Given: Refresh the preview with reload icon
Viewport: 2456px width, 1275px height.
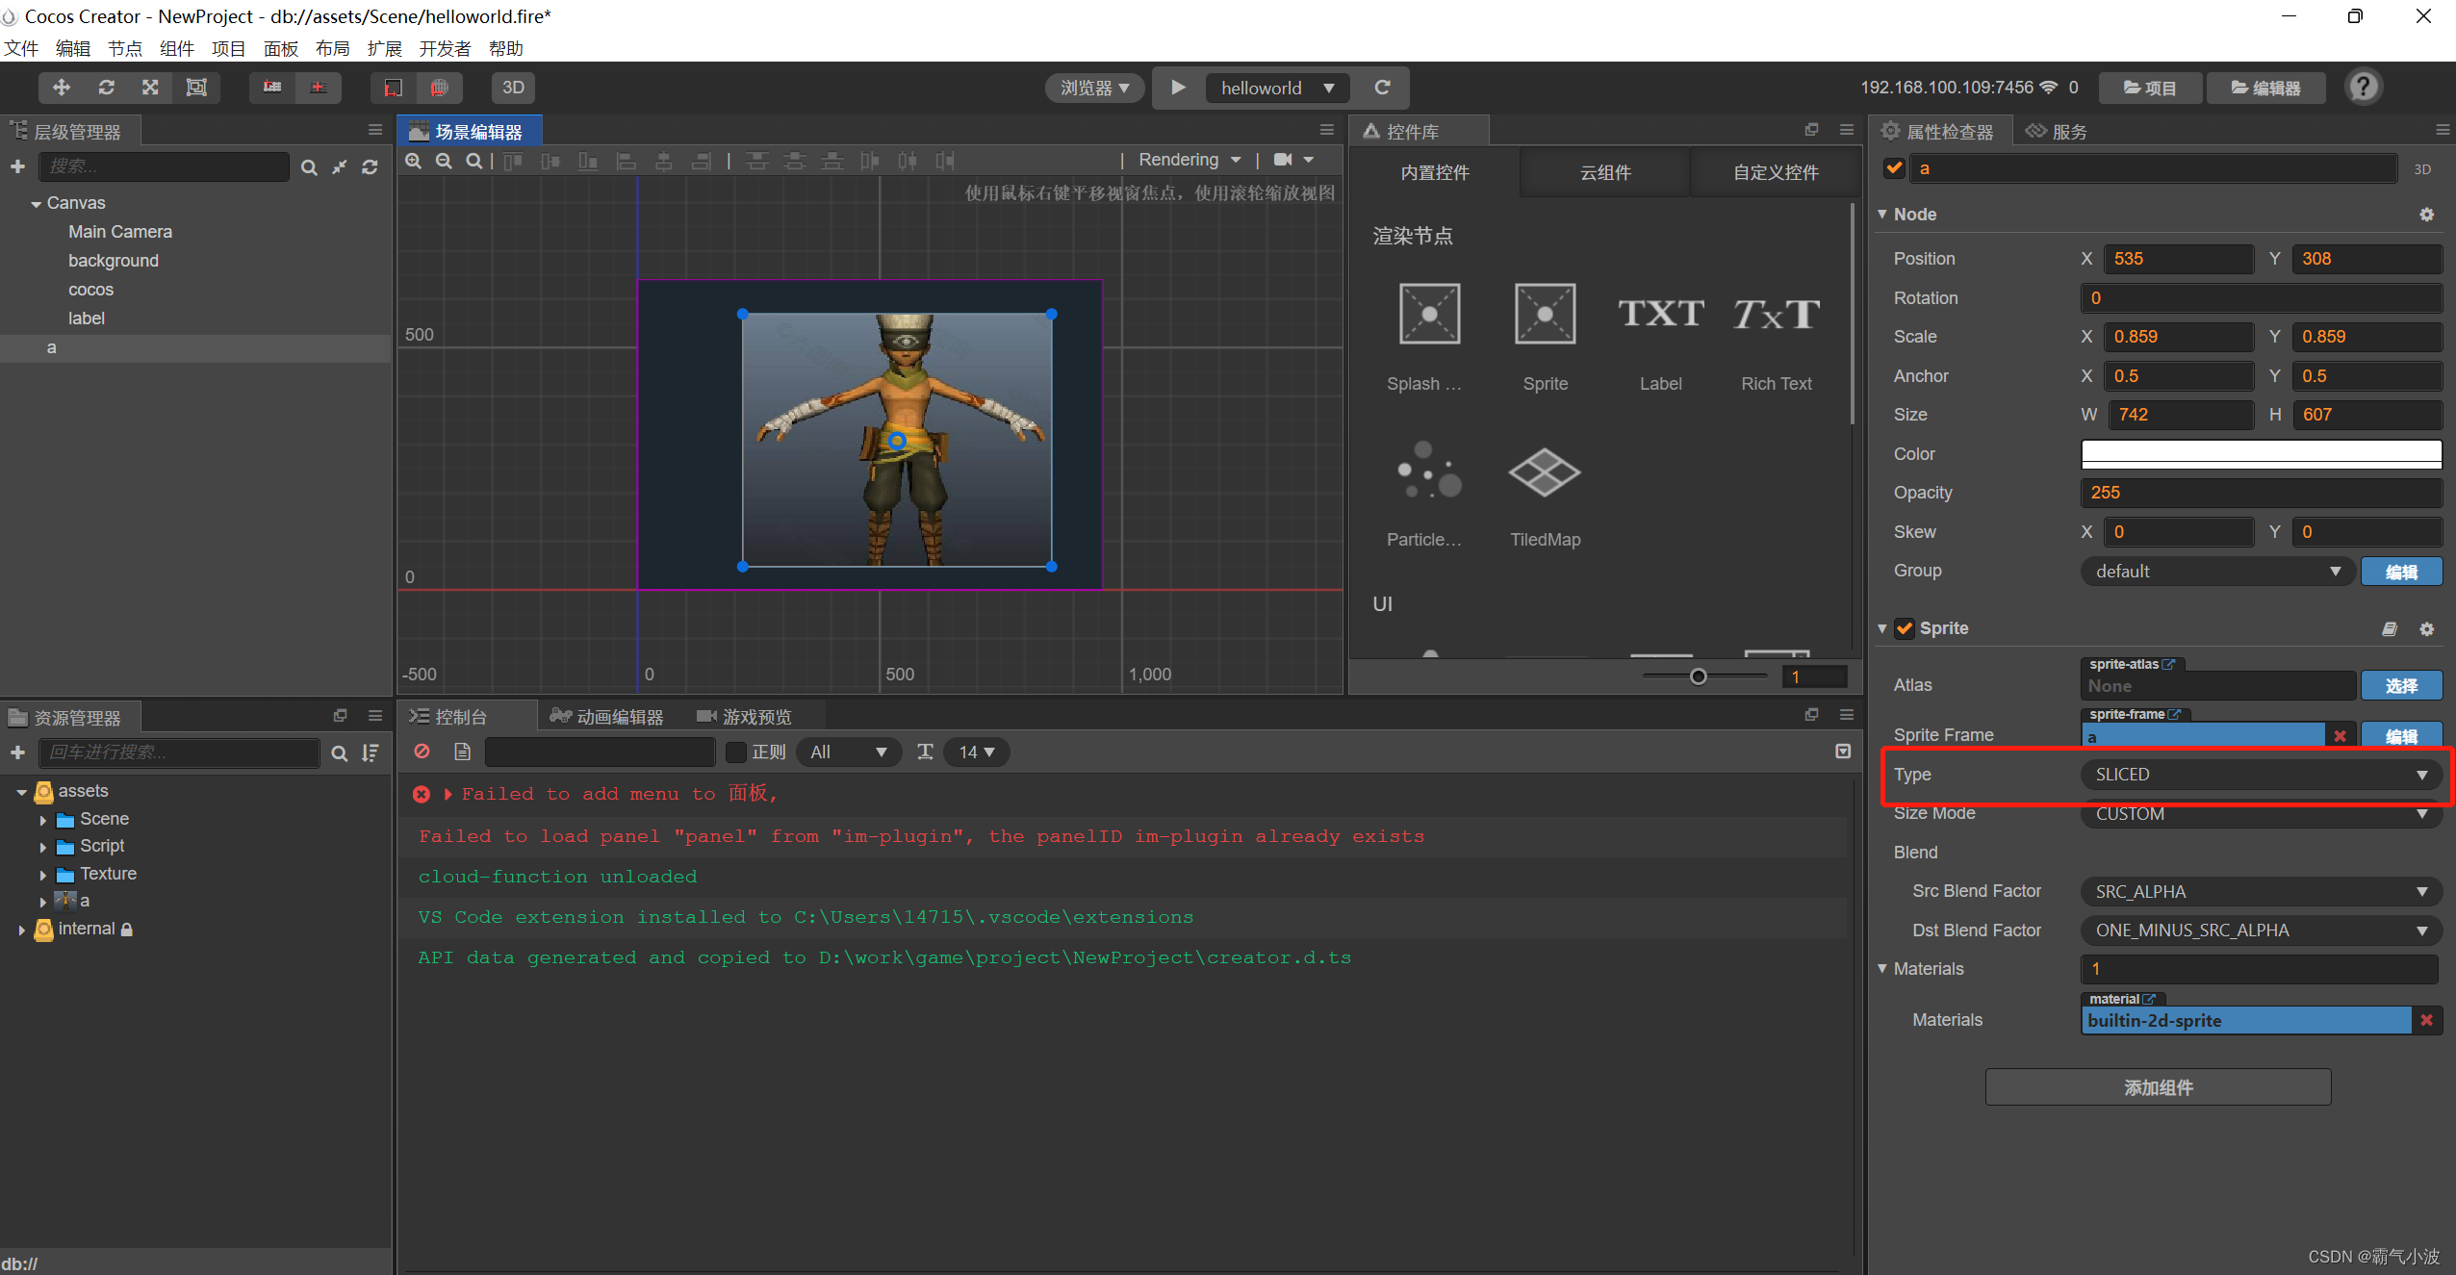Looking at the screenshot, I should pyautogui.click(x=1382, y=88).
